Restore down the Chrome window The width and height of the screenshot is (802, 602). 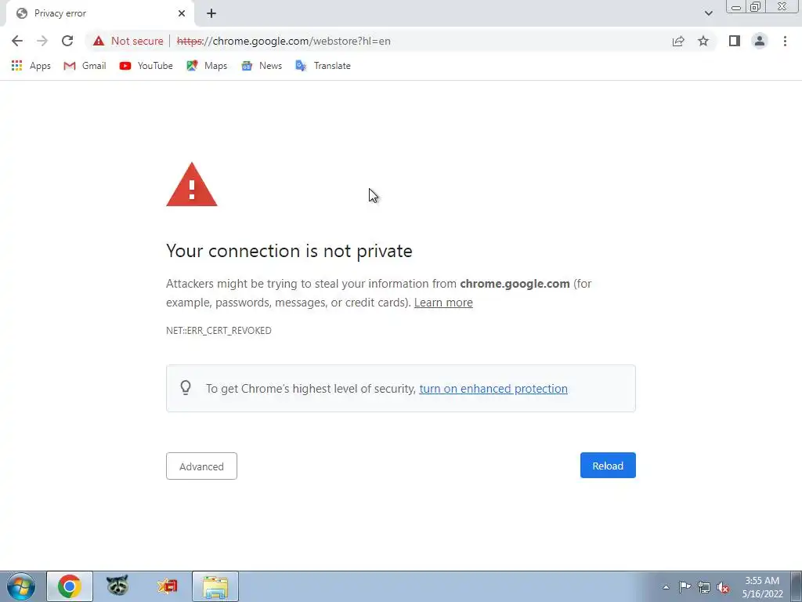point(755,7)
